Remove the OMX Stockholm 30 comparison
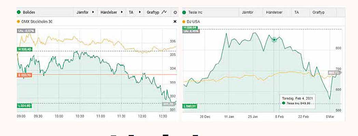The image size is (358, 136). click(175, 22)
